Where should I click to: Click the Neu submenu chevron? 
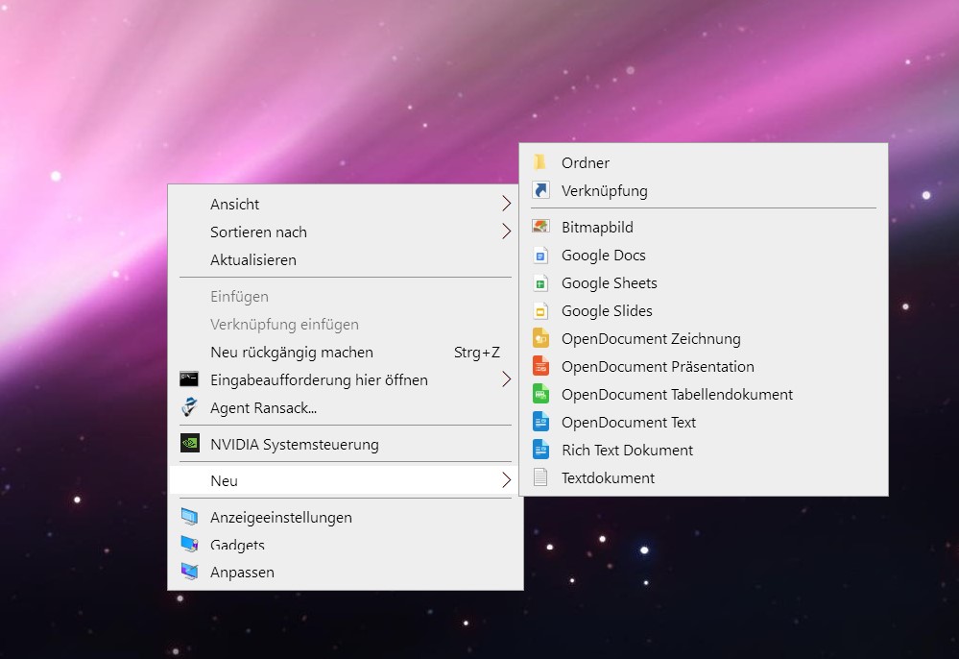click(507, 480)
